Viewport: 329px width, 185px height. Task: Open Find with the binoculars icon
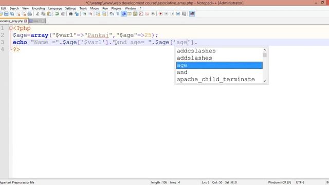[x=71, y=14]
